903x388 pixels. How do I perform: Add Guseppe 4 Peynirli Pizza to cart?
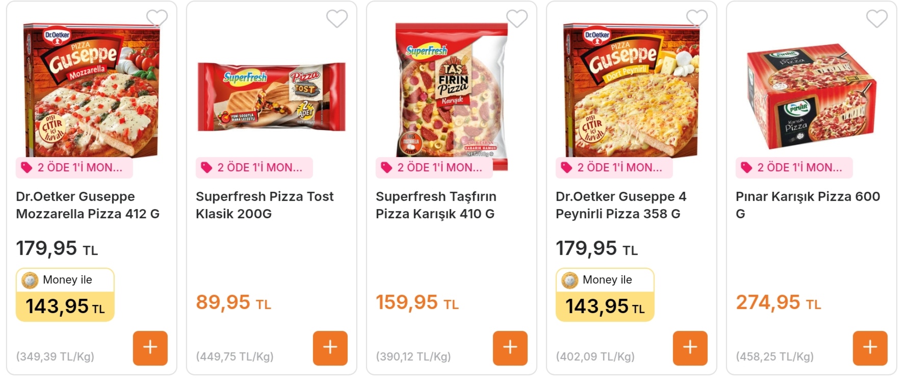pos(690,348)
